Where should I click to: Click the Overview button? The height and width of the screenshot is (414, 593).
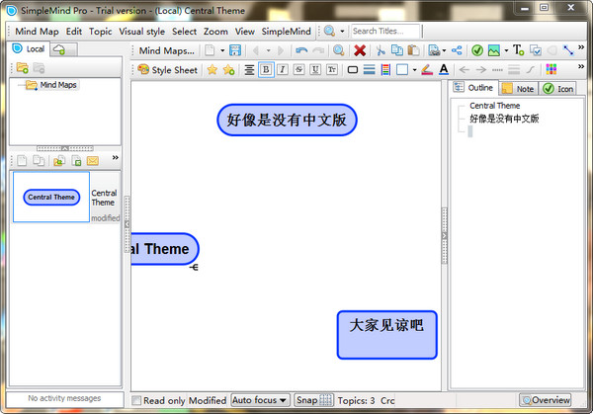tap(545, 400)
